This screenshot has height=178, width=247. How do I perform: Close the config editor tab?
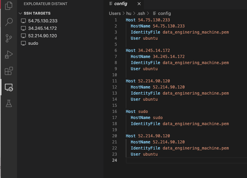(x=139, y=4)
